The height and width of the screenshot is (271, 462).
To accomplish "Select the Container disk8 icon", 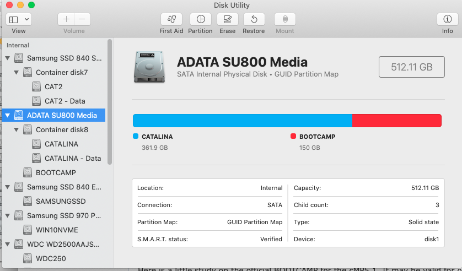I will click(28, 129).
